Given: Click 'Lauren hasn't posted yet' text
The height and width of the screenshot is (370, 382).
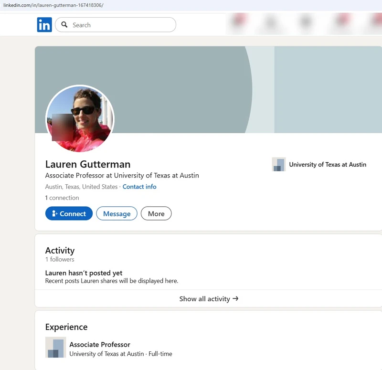Looking at the screenshot, I should [84, 273].
